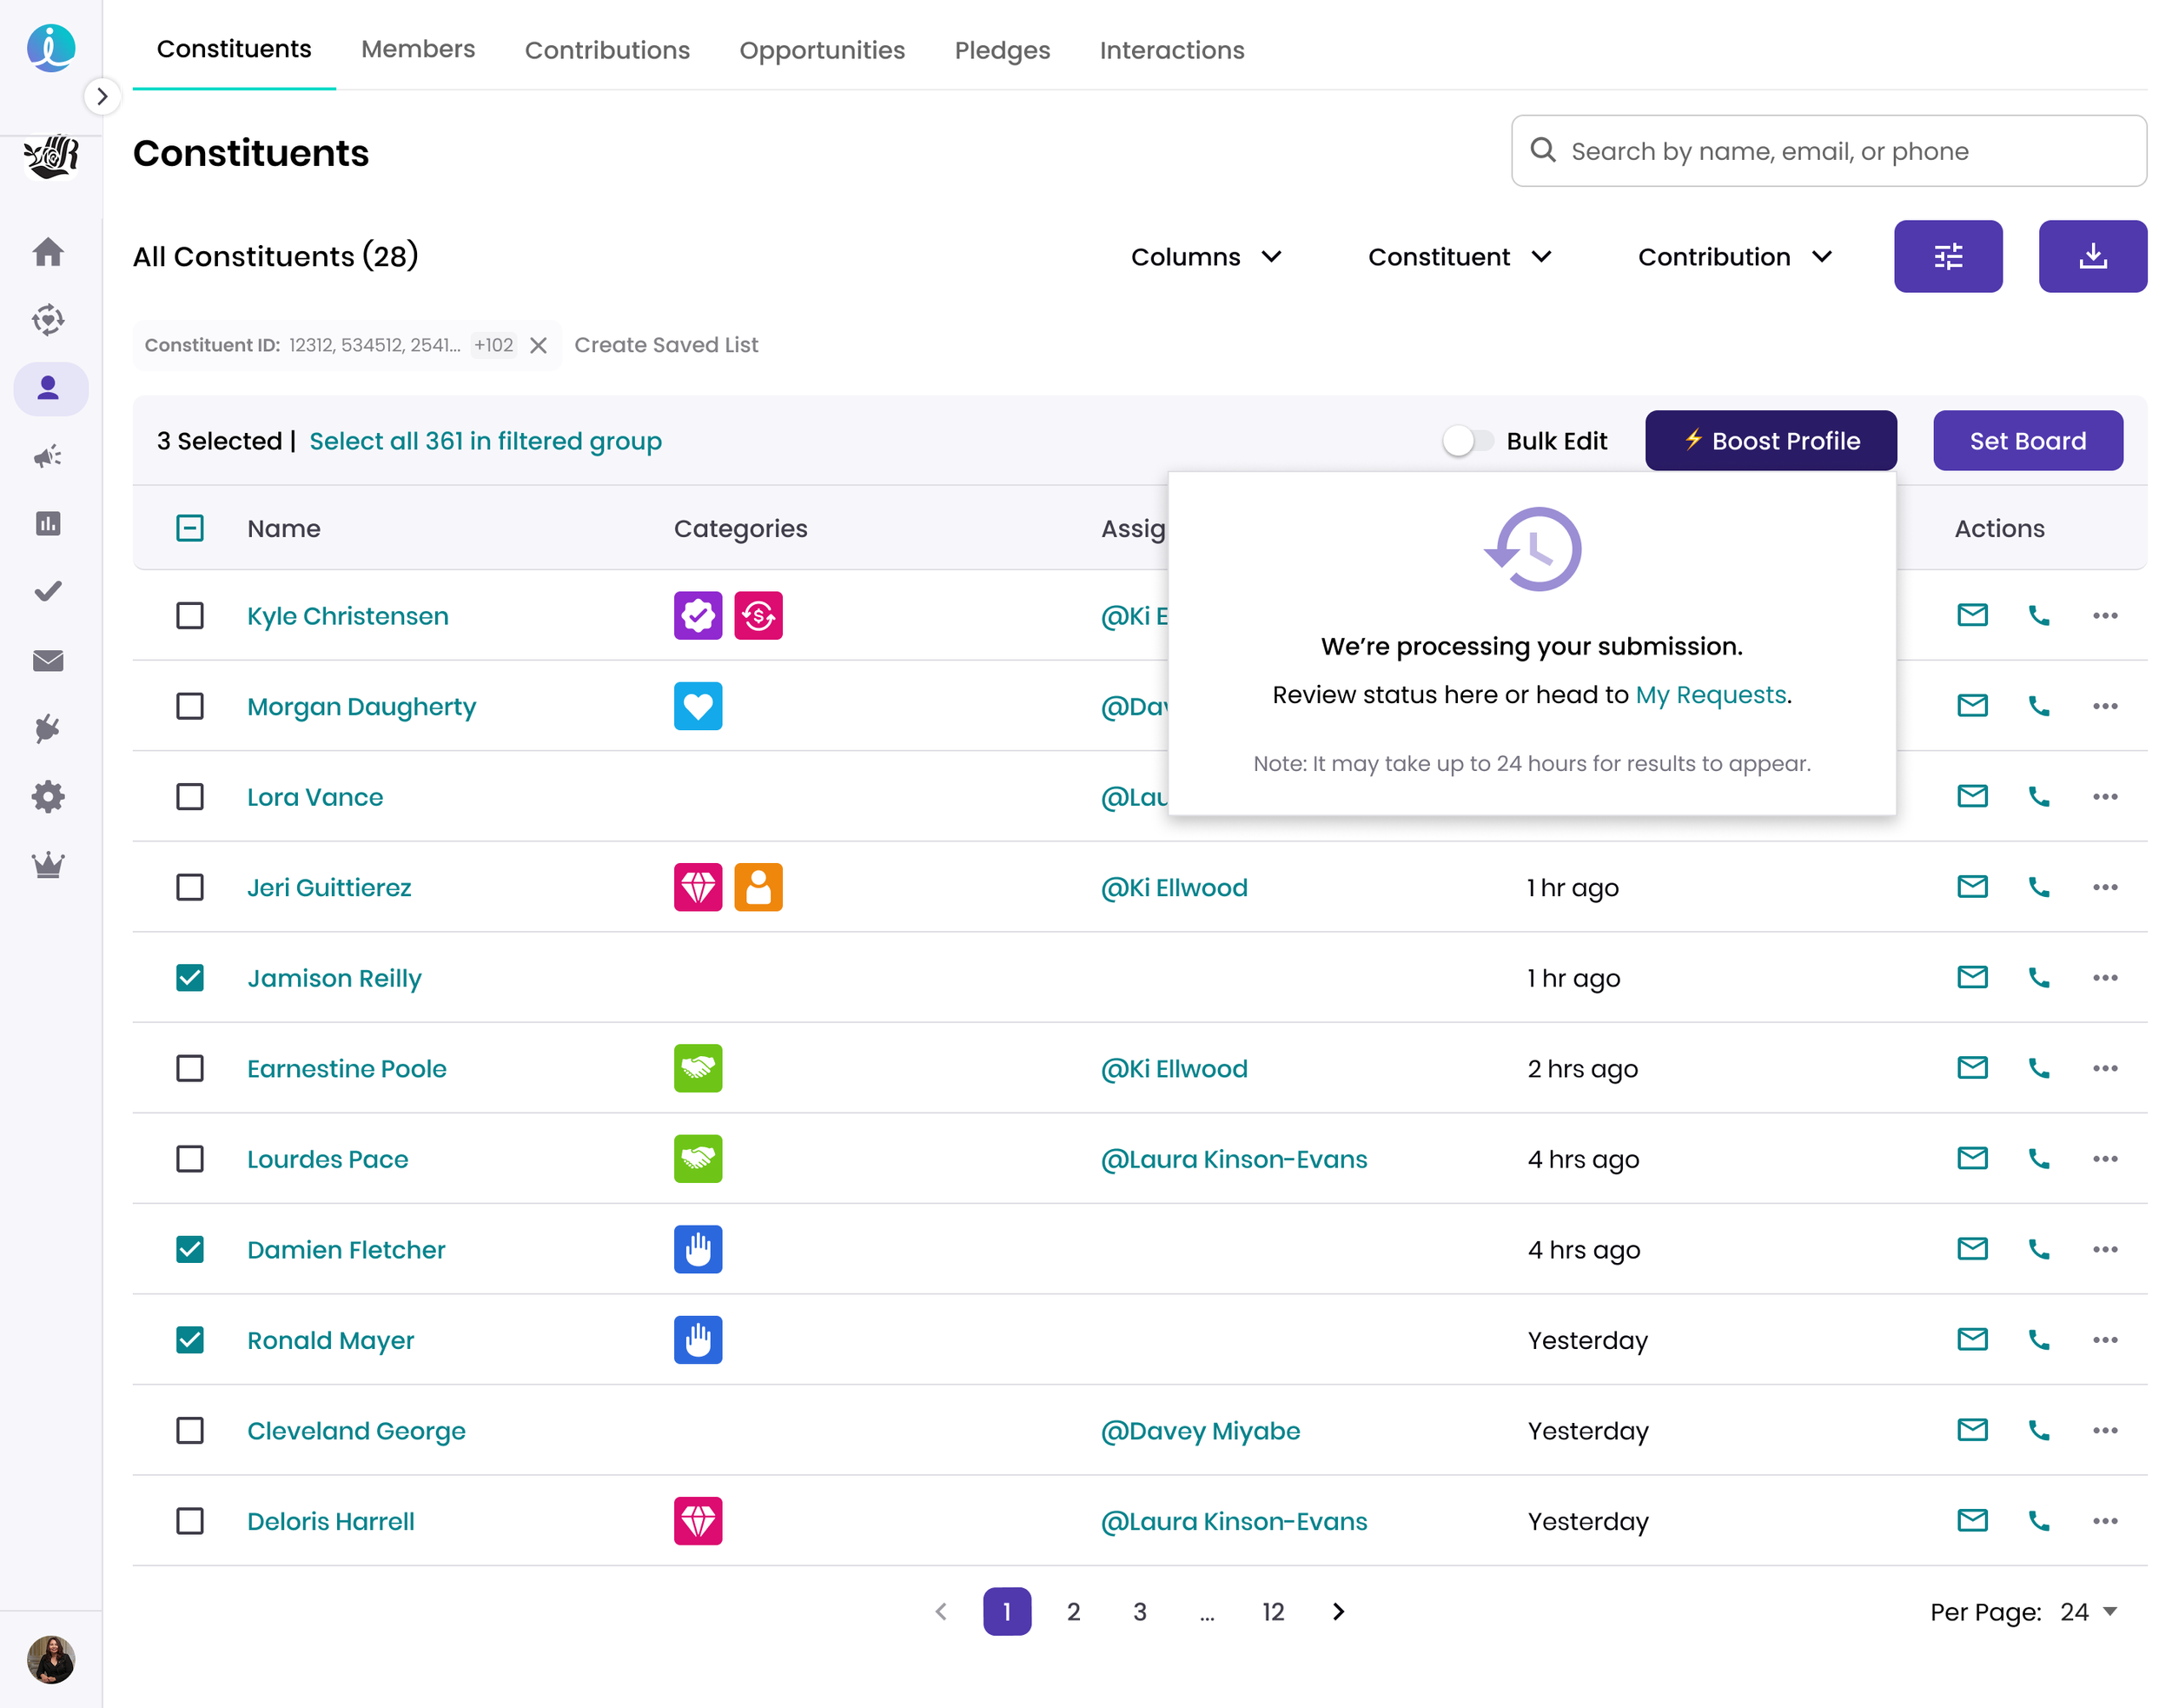Open the My Requests link
Viewport: 2172px width, 1708px height.
pyautogui.click(x=1709, y=695)
